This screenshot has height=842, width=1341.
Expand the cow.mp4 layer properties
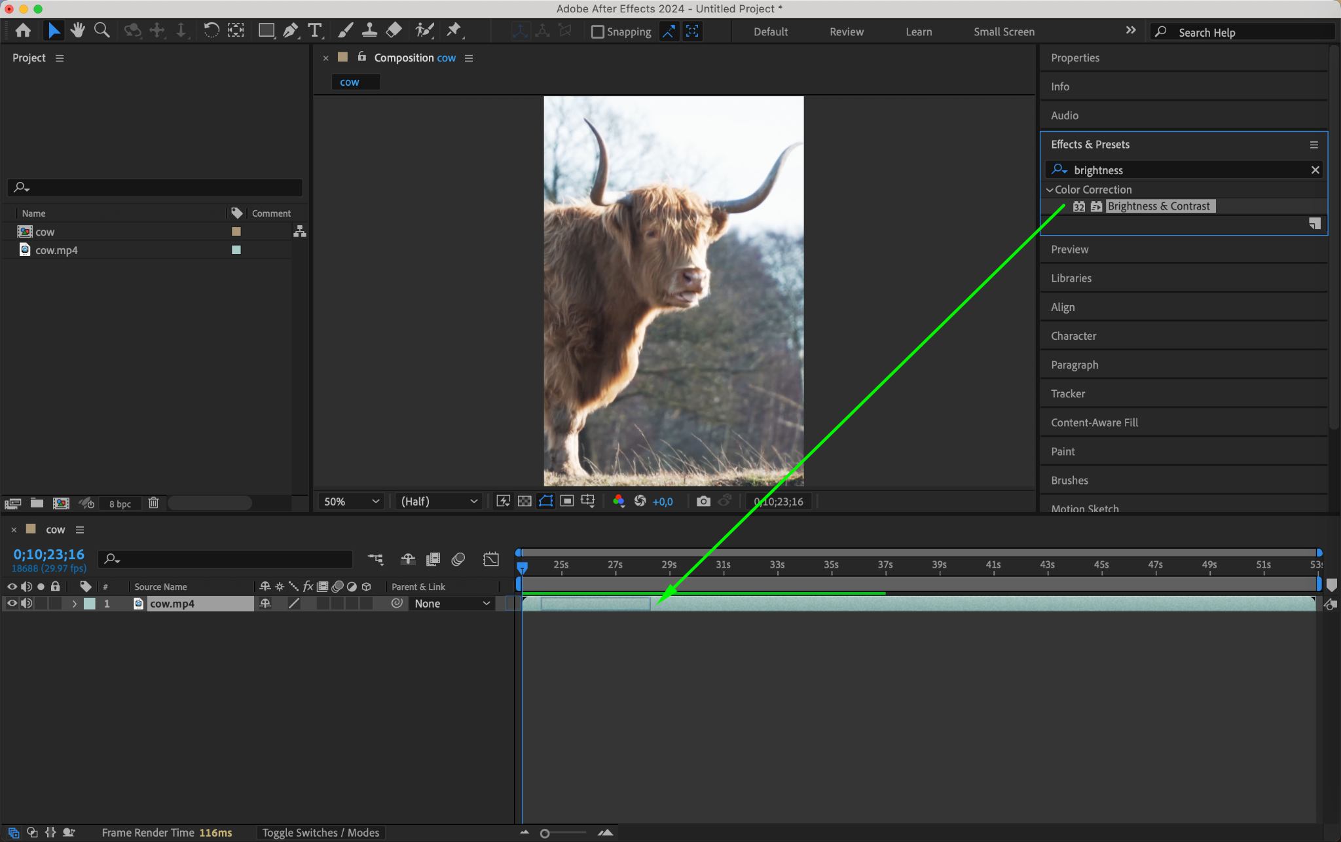coord(75,604)
